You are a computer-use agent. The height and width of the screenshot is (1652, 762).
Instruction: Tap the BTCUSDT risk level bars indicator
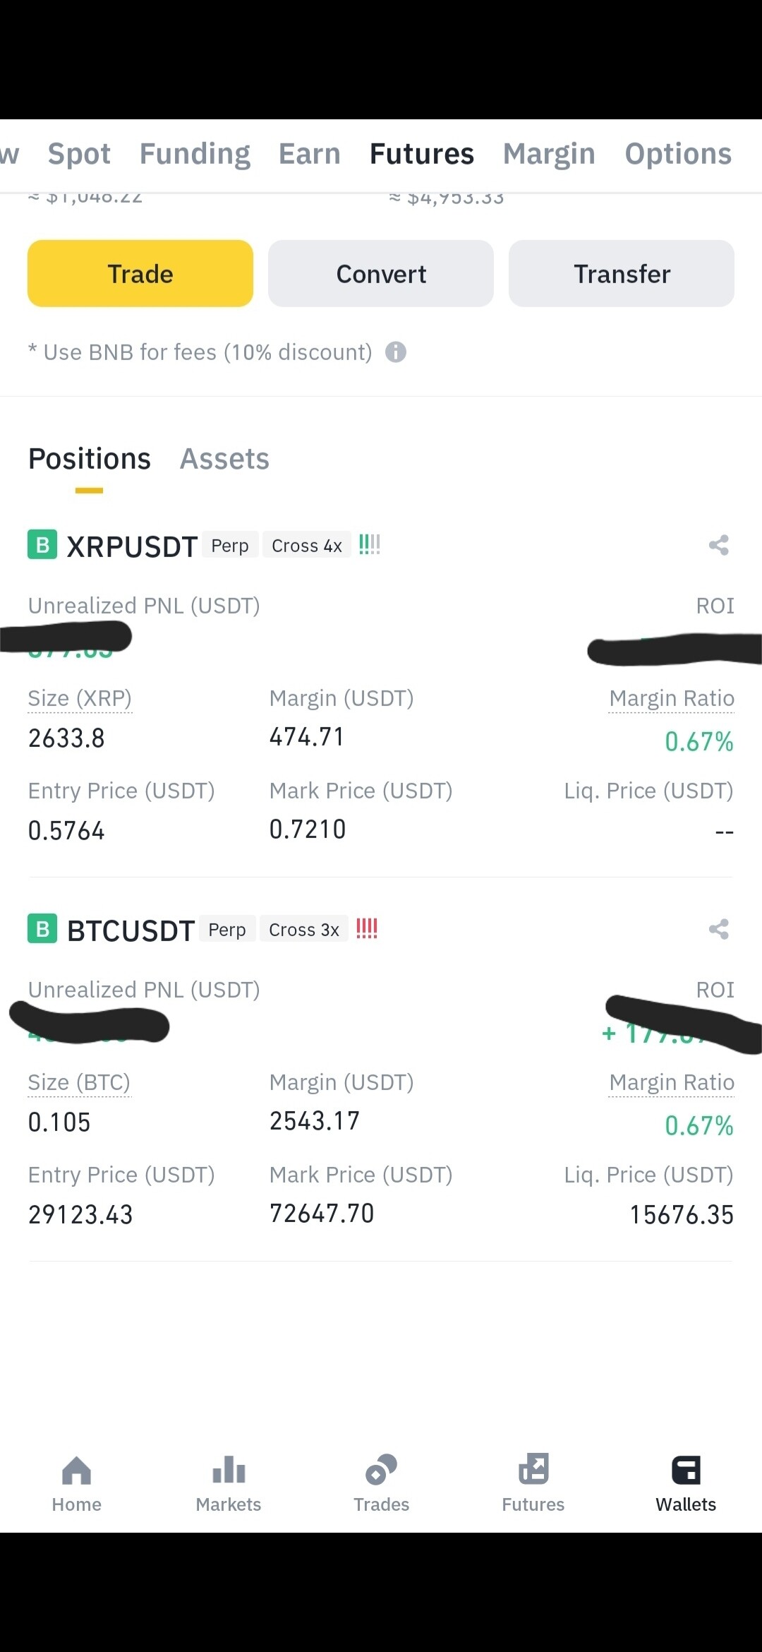tap(367, 929)
